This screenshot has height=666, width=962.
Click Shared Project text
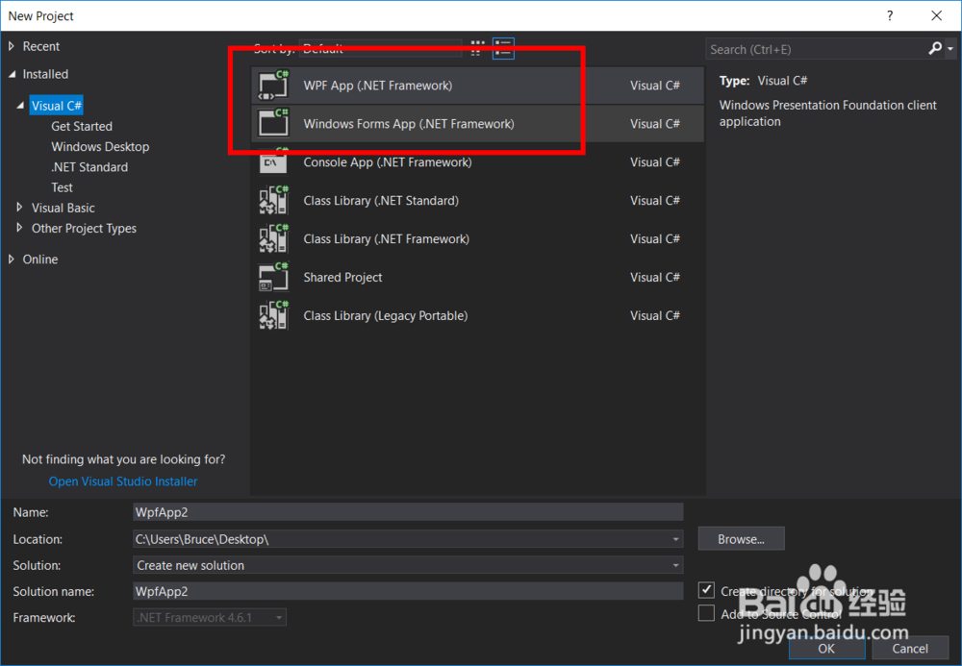click(343, 278)
